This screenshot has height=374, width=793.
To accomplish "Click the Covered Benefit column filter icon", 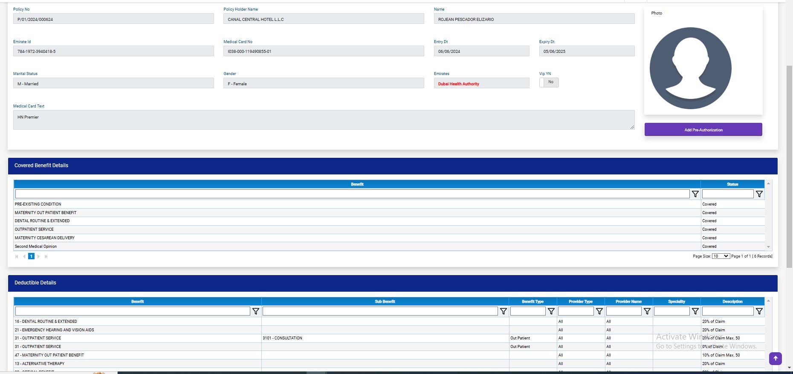I will [695, 194].
